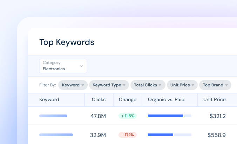Select the 32.9M clicks value
237x144 pixels.
point(98,135)
